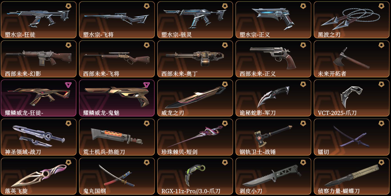The image size is (391, 196).
Task: Choose the 黑波之刃 chained blade skin
Action: (x=351, y=20)
